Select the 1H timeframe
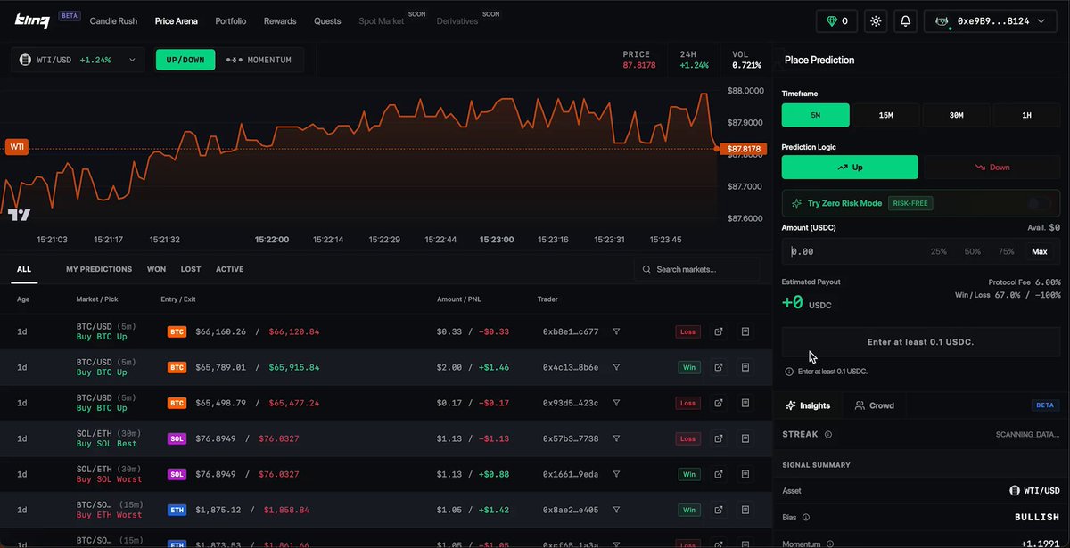This screenshot has width=1070, height=548. pos(1026,115)
